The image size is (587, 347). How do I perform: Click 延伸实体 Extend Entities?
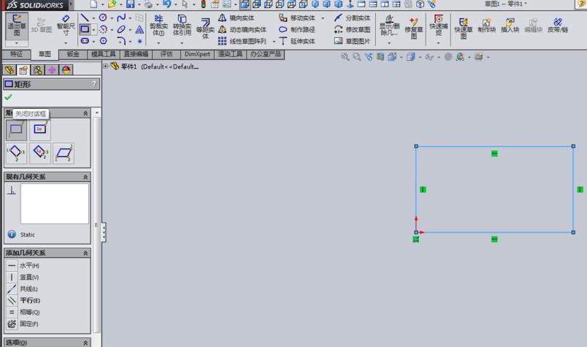[x=297, y=41]
